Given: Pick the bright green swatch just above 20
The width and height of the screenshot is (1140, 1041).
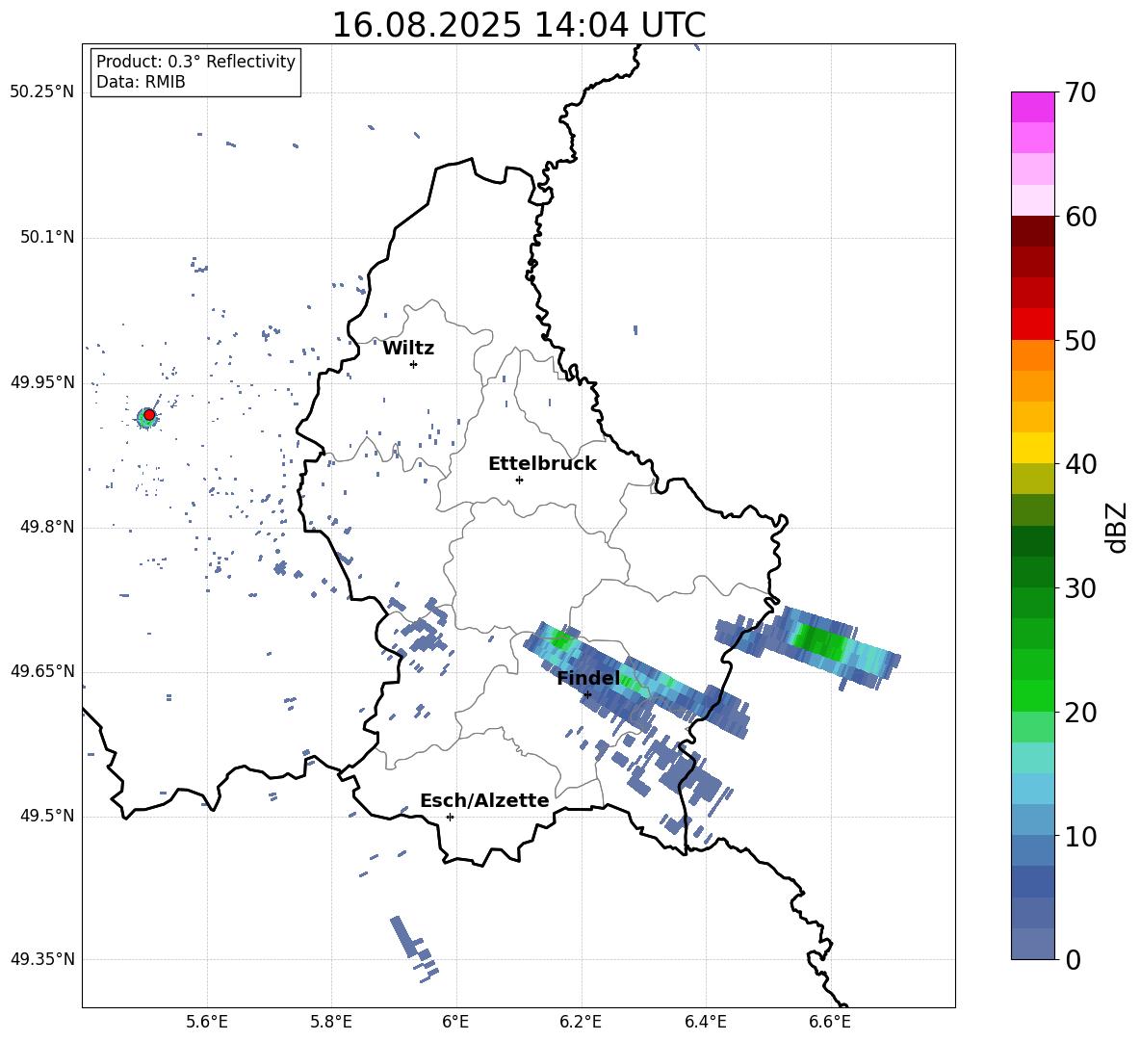Looking at the screenshot, I should [1032, 695].
